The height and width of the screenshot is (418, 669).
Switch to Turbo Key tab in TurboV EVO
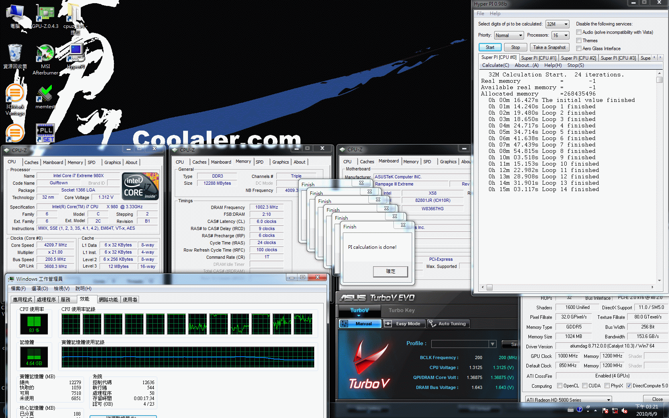401,311
